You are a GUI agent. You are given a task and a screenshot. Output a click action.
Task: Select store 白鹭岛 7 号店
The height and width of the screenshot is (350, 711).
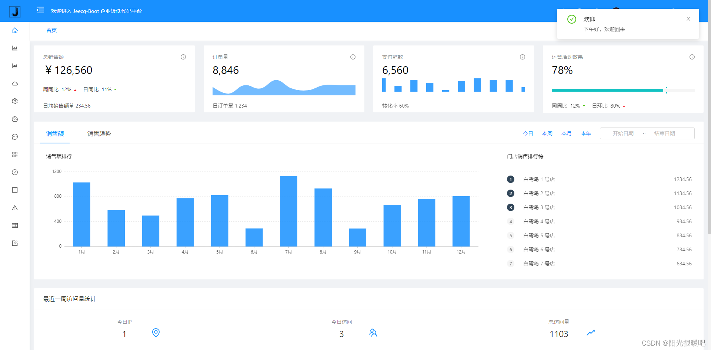coord(539,264)
